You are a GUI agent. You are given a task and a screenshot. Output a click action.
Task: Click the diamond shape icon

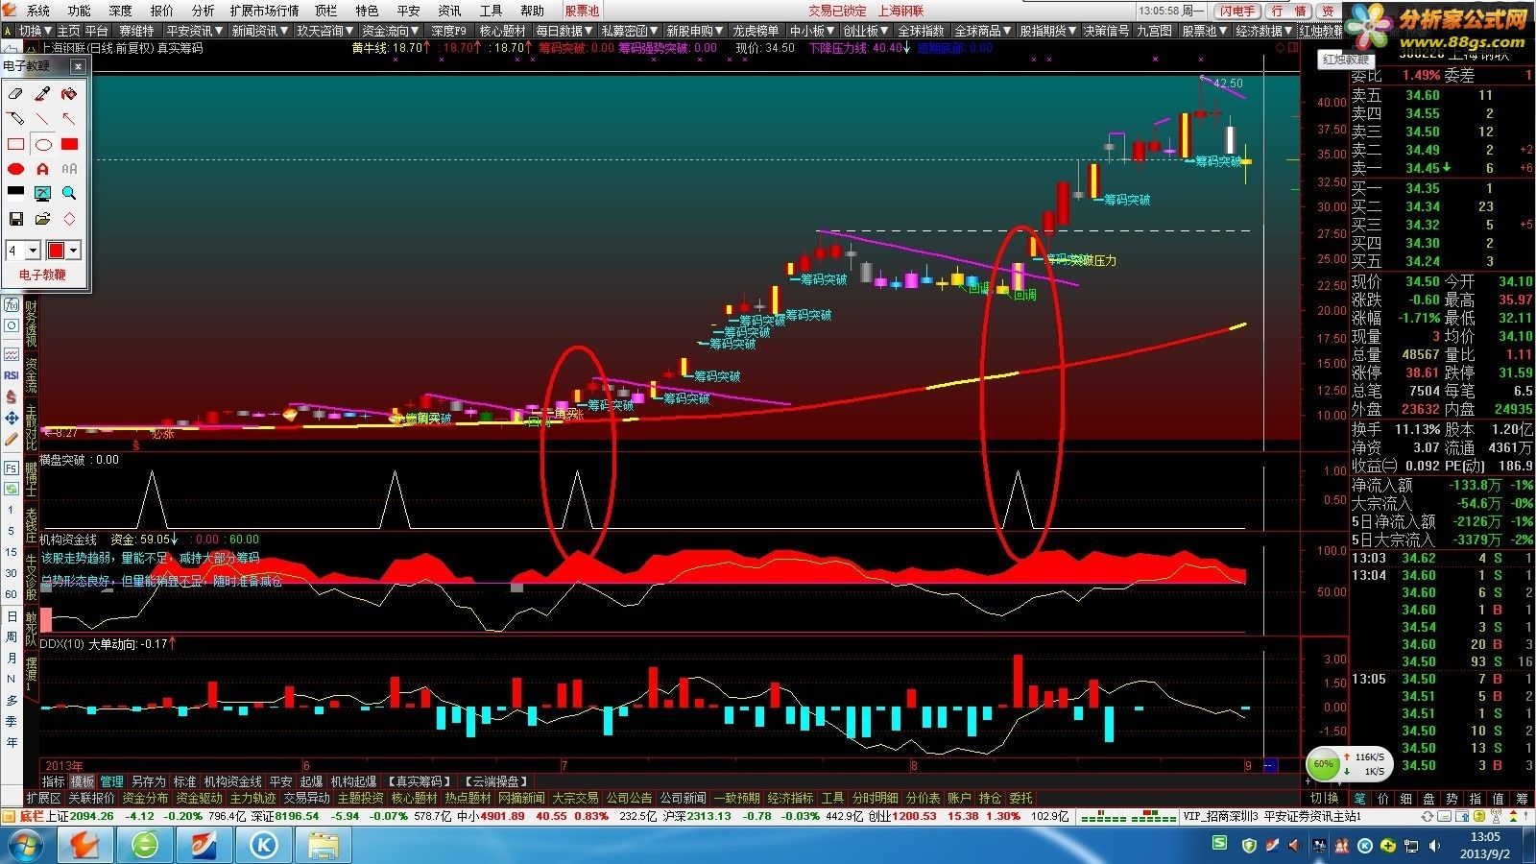tap(69, 219)
